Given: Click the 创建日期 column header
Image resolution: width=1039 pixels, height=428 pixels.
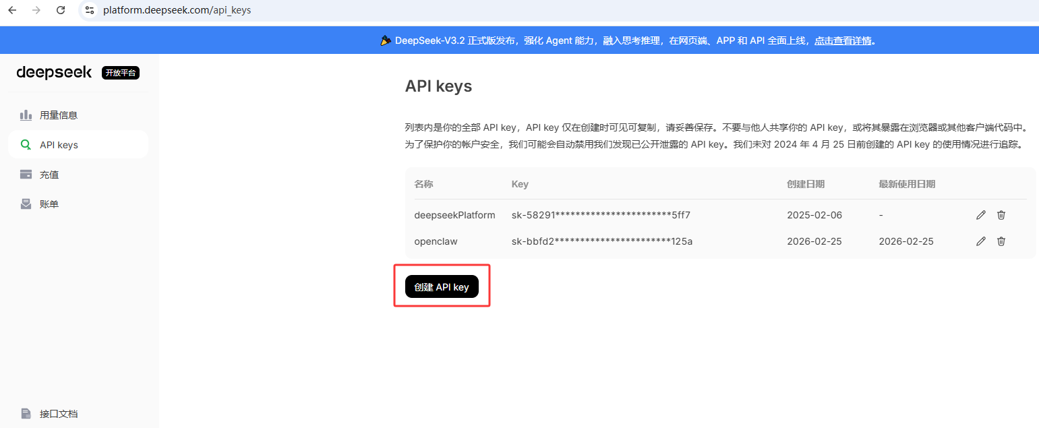Looking at the screenshot, I should [x=806, y=184].
